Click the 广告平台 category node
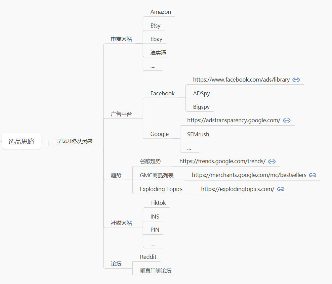 pyautogui.click(x=121, y=114)
